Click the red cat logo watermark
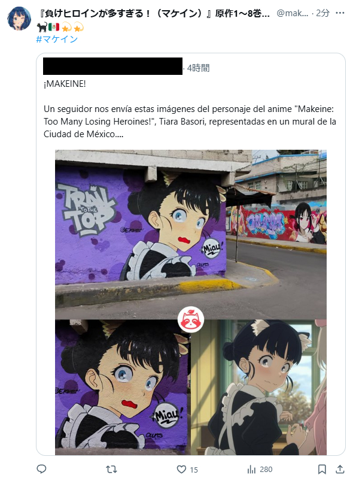 click(191, 319)
